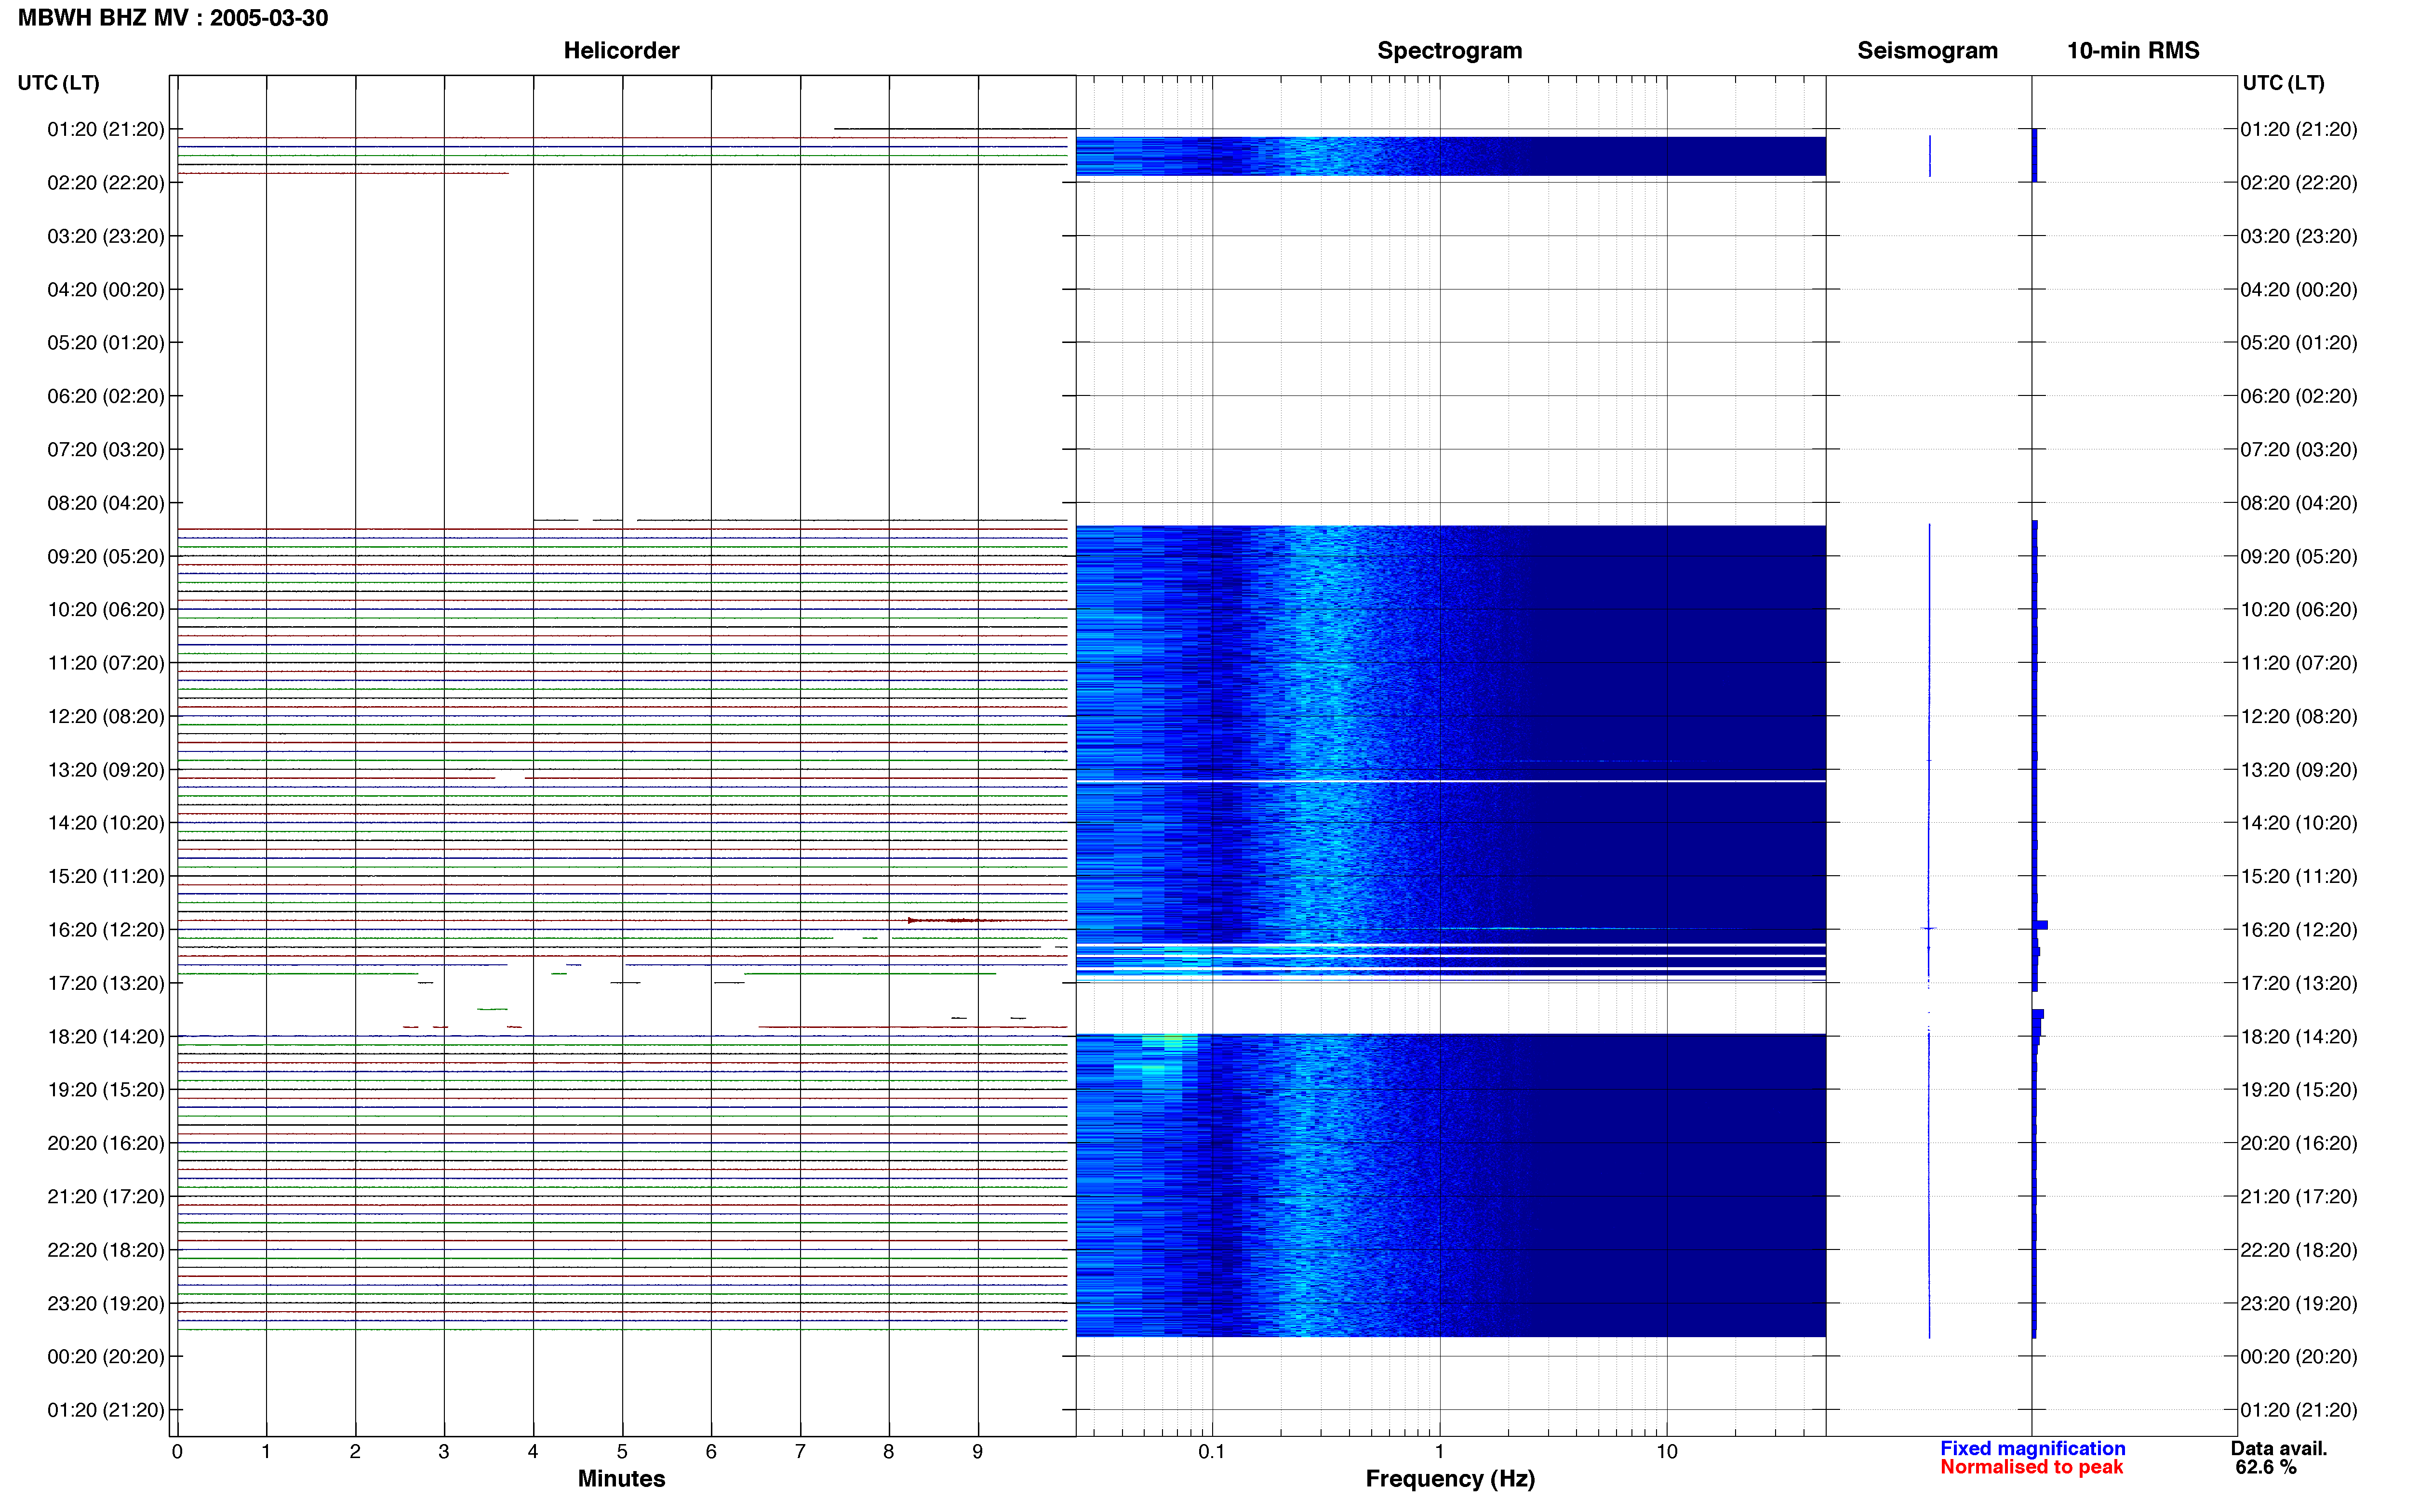Select the Helicorder panel heading
Viewport: 2419px width, 1512px height.
(621, 50)
